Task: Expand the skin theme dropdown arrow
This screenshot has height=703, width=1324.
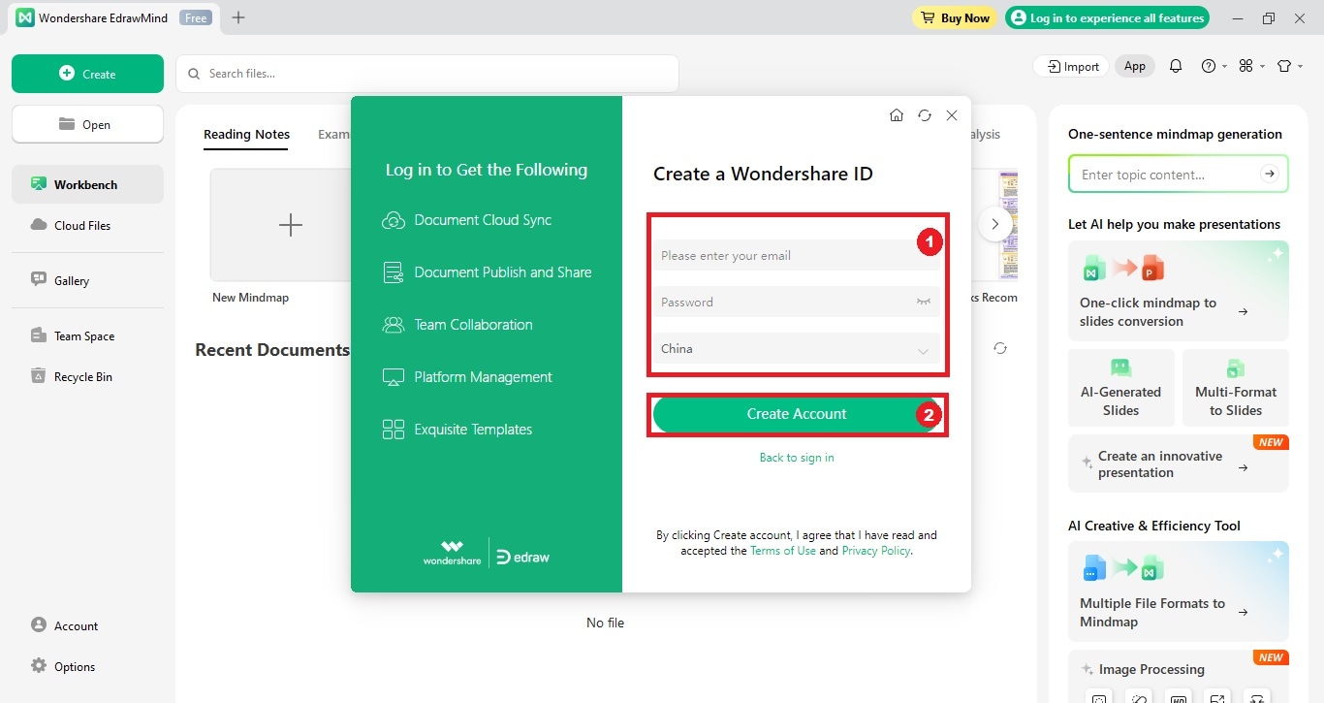Action: 1300,66
